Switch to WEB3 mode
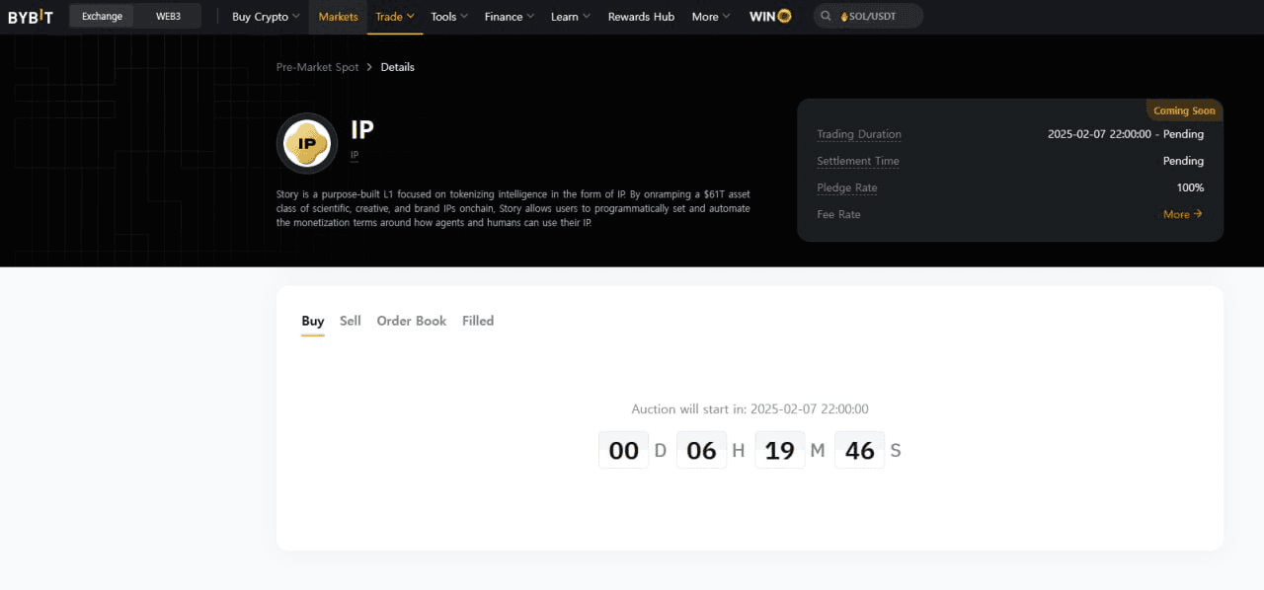Image resolution: width=1264 pixels, height=590 pixels. point(168,17)
